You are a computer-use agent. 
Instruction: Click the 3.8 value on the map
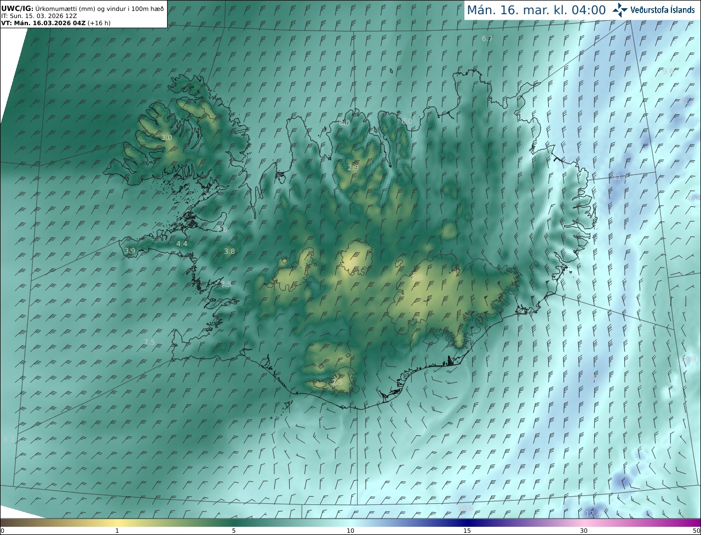coord(229,252)
